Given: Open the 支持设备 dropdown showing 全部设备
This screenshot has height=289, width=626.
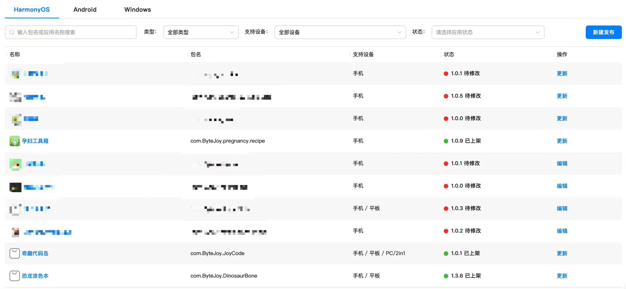Looking at the screenshot, I should pos(340,32).
